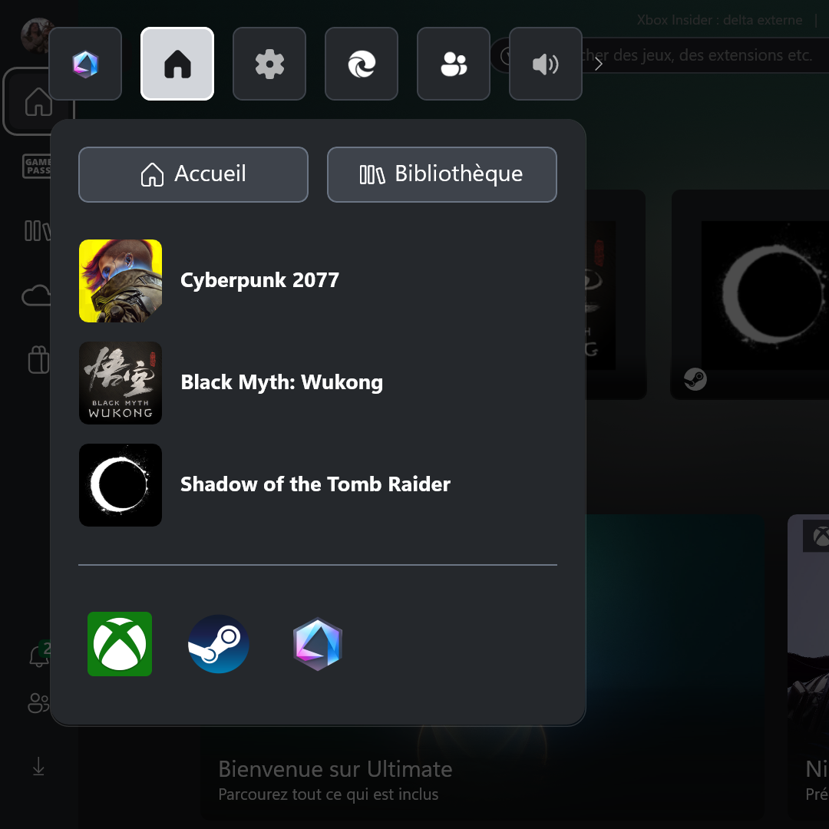Image resolution: width=829 pixels, height=829 pixels.
Task: Open Cloud gaming in the sidebar
Action: [x=36, y=296]
